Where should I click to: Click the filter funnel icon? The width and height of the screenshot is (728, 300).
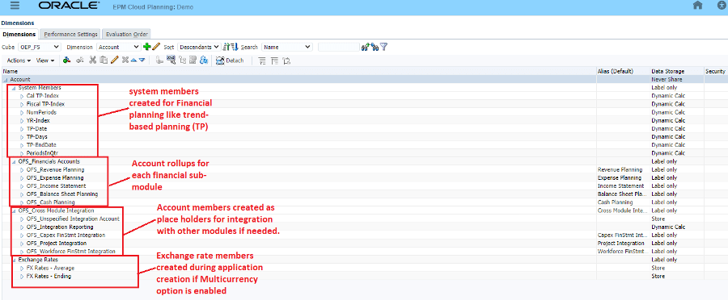click(x=384, y=47)
